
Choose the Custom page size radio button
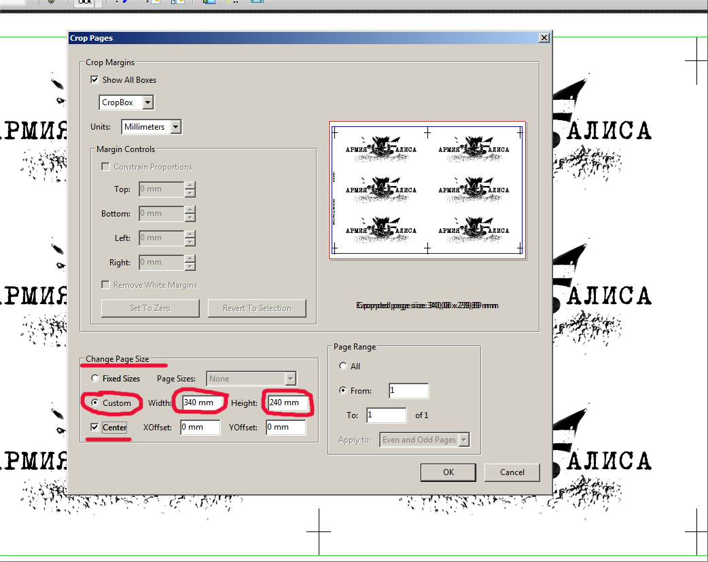95,402
